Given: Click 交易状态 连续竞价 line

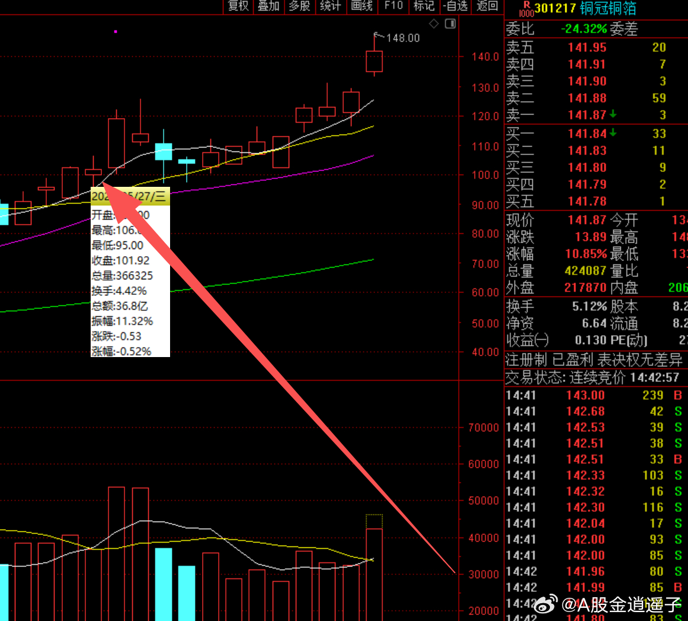Looking at the screenshot, I should (x=592, y=378).
